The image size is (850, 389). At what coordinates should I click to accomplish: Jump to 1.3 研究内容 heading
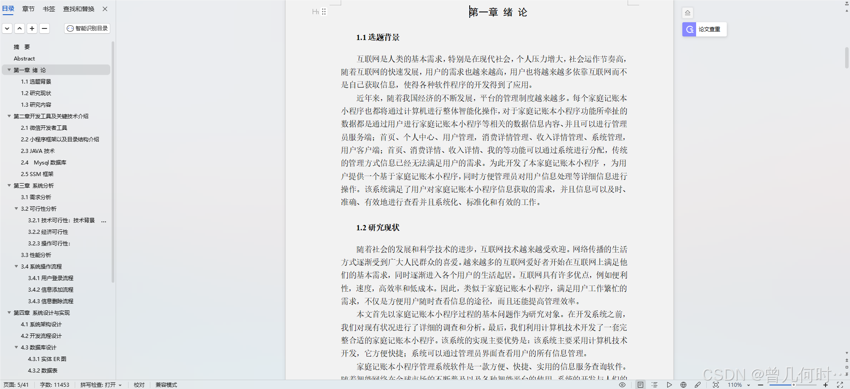36,104
